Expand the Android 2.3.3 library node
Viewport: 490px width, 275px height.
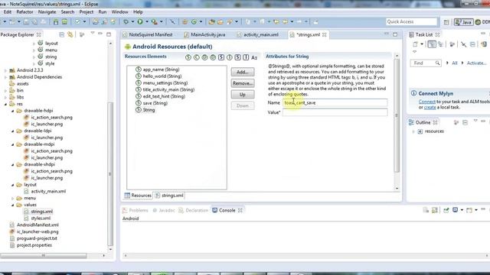coord(5,70)
